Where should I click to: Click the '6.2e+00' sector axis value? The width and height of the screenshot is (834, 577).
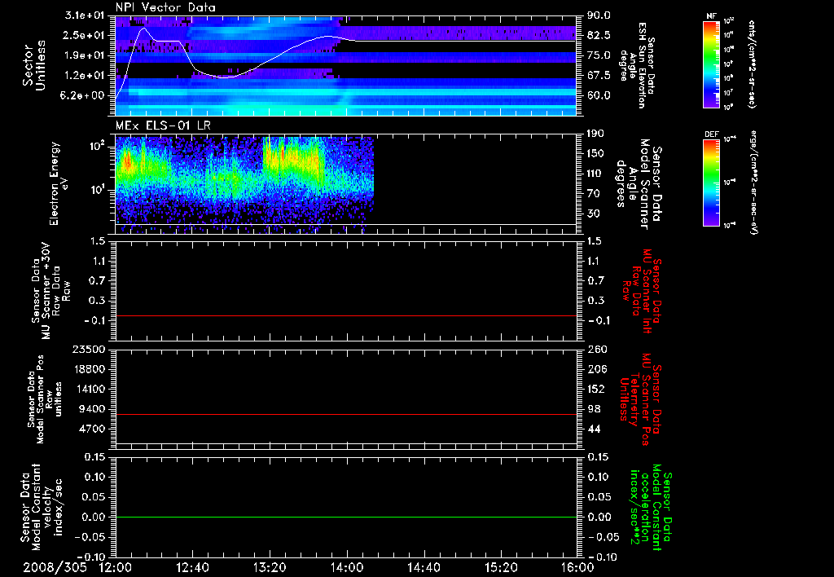point(84,95)
